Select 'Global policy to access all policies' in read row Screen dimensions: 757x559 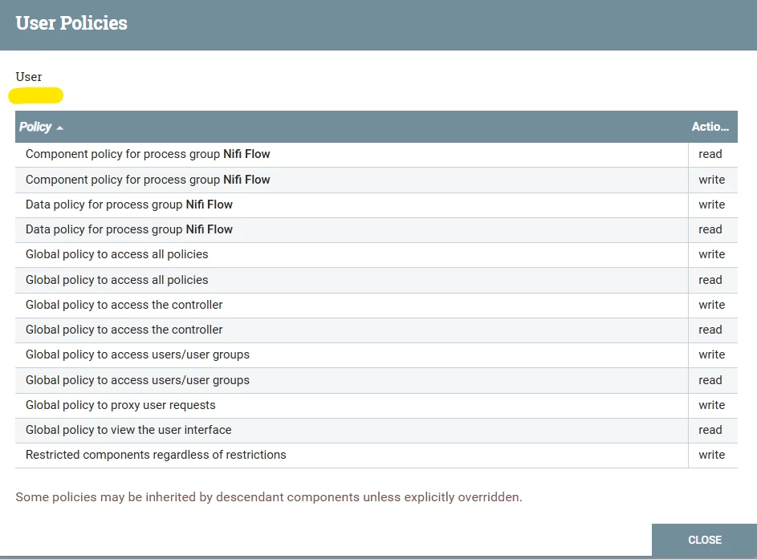coord(117,280)
